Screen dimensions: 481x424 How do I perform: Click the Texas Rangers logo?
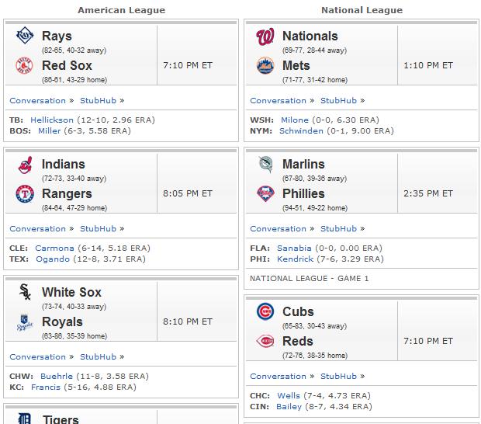click(25, 193)
